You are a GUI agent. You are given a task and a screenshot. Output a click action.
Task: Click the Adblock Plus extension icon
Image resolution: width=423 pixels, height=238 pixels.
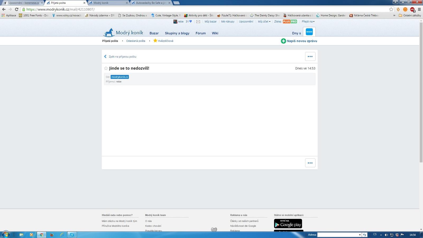[x=412, y=9]
